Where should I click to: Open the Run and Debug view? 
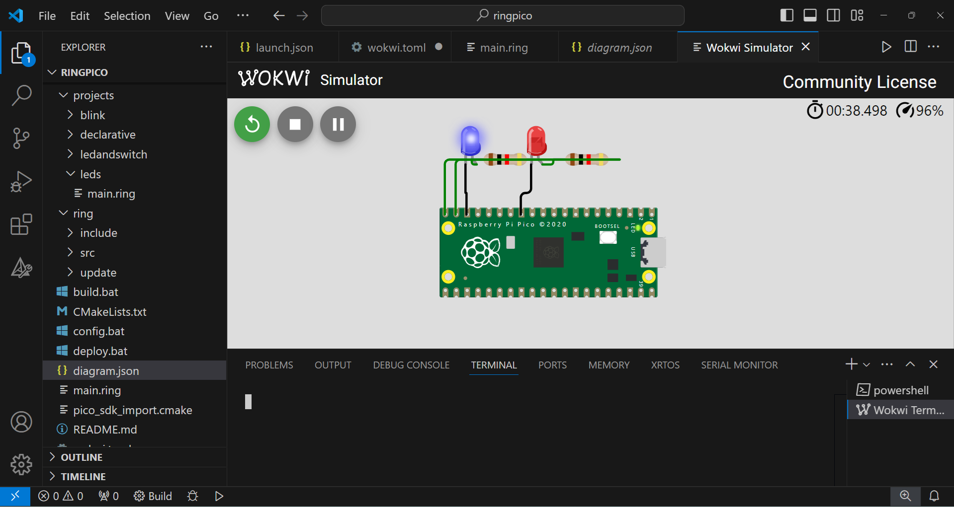tap(21, 181)
